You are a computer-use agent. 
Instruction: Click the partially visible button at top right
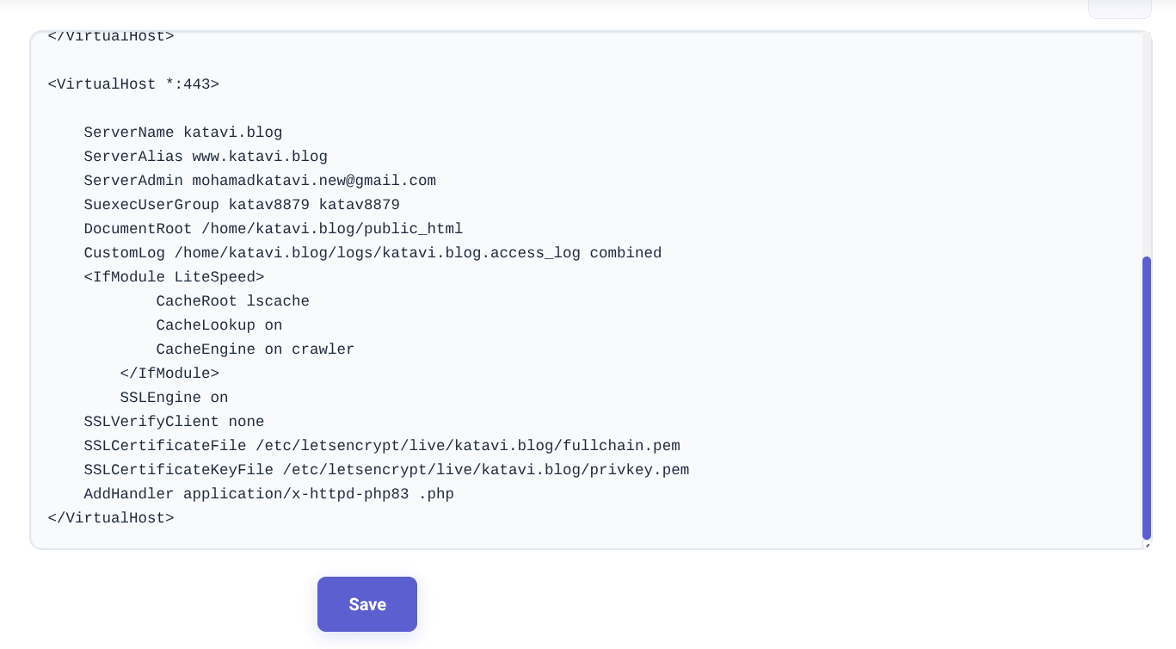point(1120,7)
